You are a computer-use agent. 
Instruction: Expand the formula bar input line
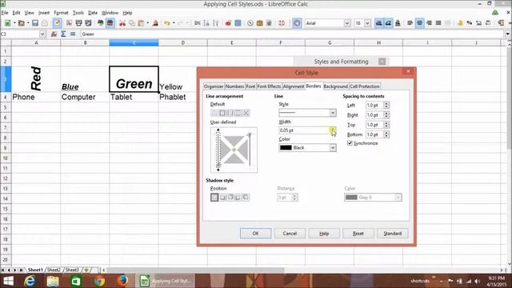click(508, 34)
